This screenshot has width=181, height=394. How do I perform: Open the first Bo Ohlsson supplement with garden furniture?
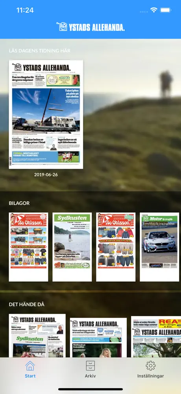28,247
